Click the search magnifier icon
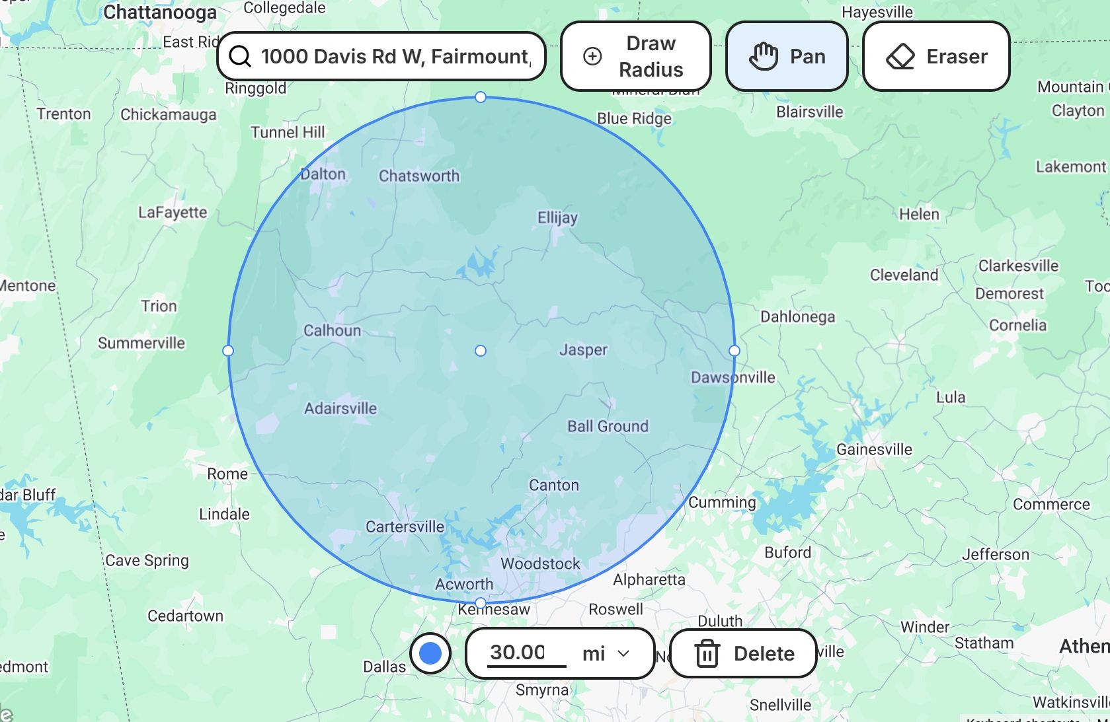The width and height of the screenshot is (1110, 722). pyautogui.click(x=240, y=57)
